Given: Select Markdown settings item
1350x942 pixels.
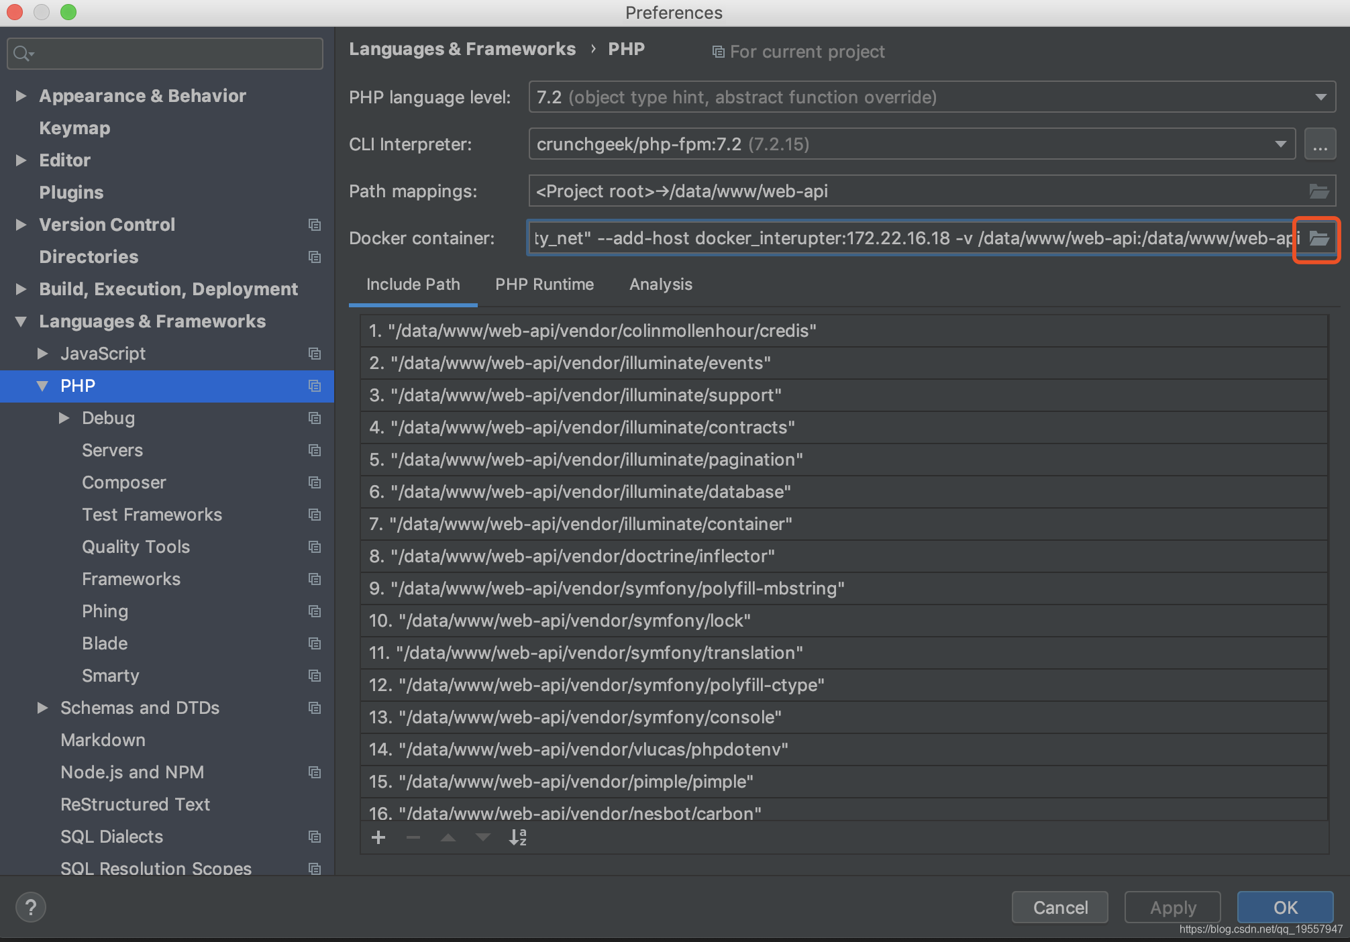Looking at the screenshot, I should pyautogui.click(x=103, y=740).
